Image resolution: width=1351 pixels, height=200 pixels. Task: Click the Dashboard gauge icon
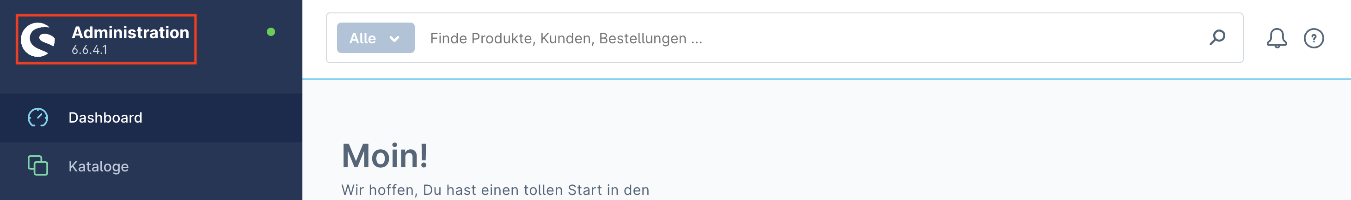[38, 118]
